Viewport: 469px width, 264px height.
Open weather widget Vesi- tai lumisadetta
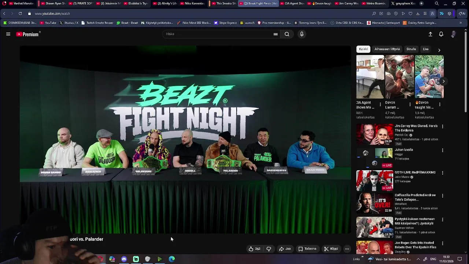point(390,259)
